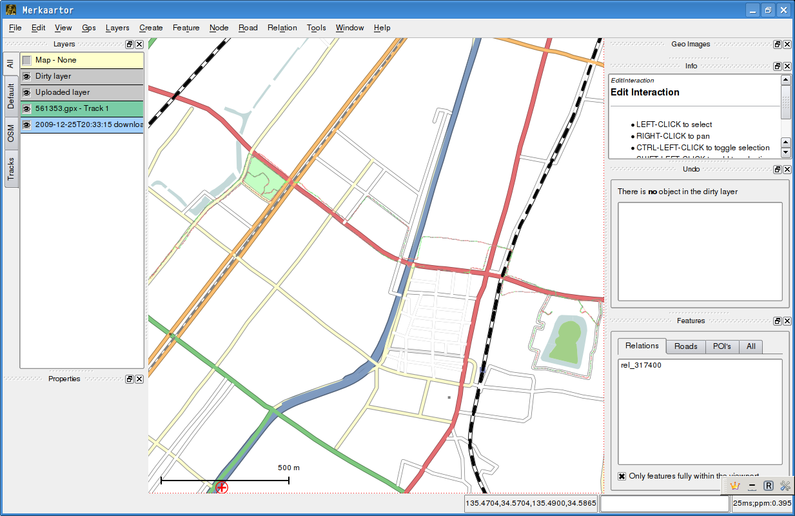Open the Create menu
The height and width of the screenshot is (516, 795).
[151, 28]
